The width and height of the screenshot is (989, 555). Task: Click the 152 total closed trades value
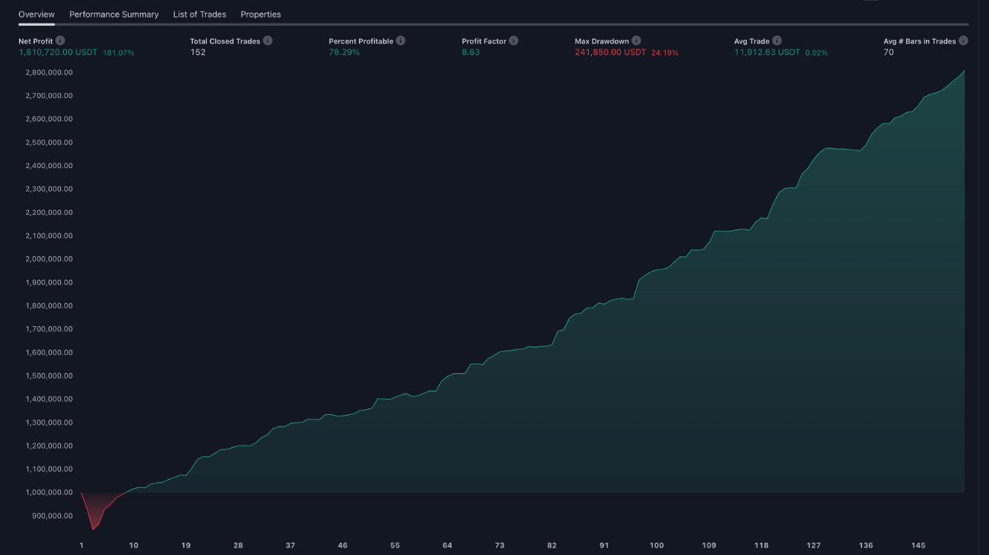198,52
